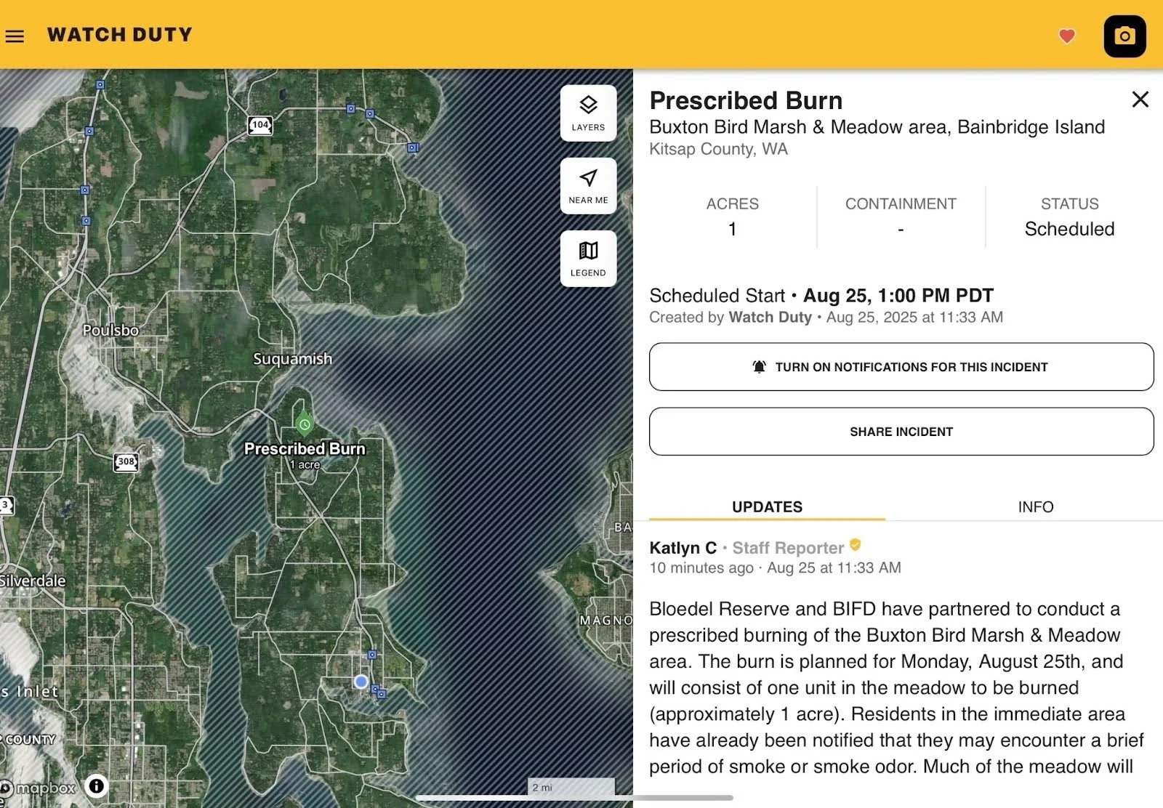The image size is (1163, 808).
Task: Click the Created by Watch Duty line
Action: click(x=826, y=318)
